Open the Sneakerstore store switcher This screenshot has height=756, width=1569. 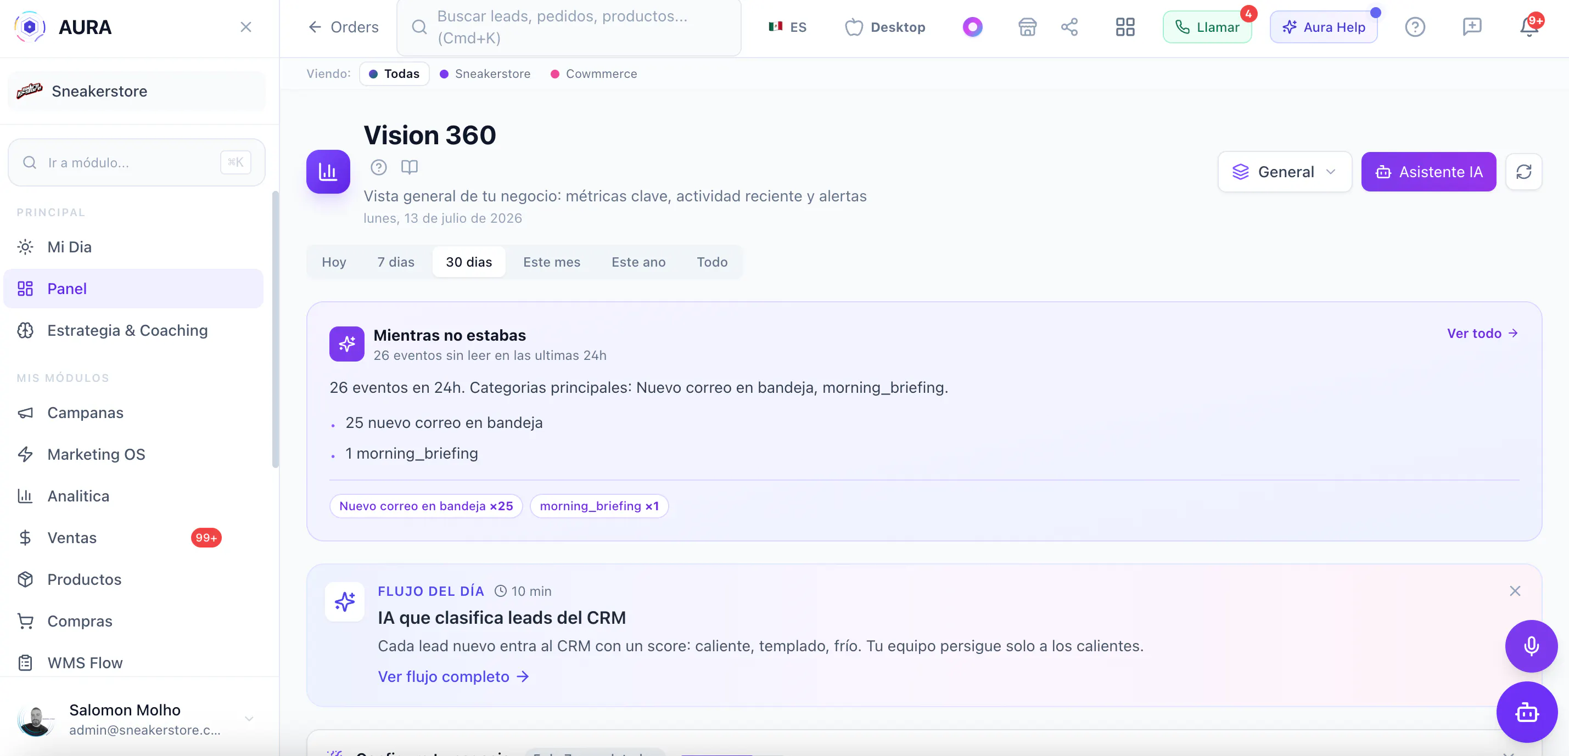pos(137,91)
